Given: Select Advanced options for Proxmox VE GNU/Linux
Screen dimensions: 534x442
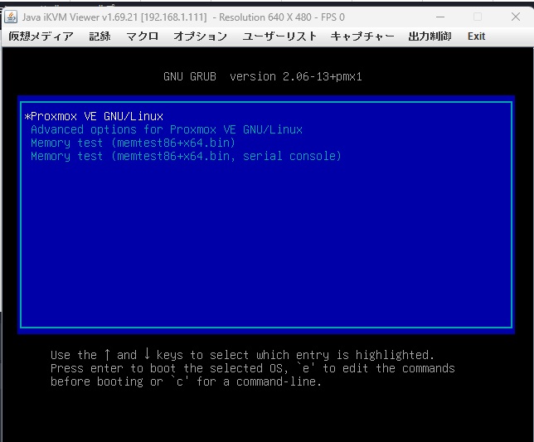Looking at the screenshot, I should [266, 129].
